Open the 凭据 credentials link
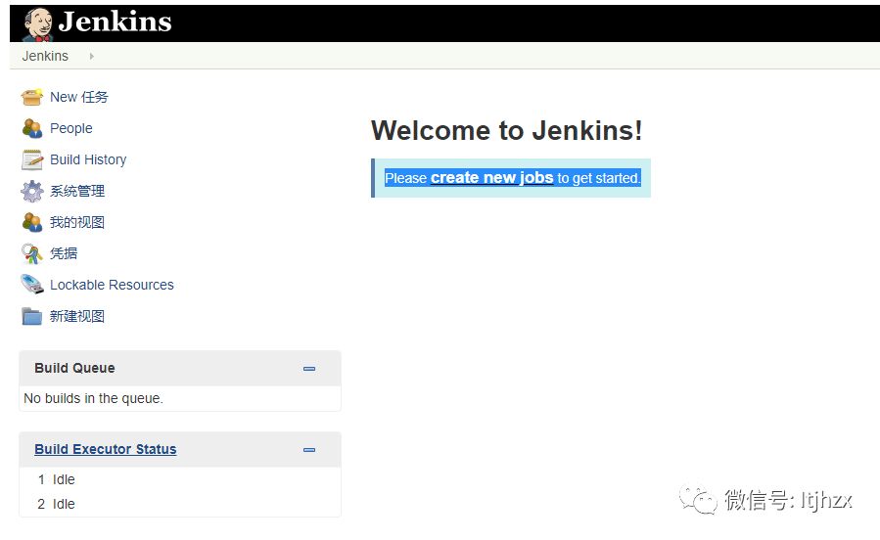Screen dimensions: 880x540 (64, 253)
